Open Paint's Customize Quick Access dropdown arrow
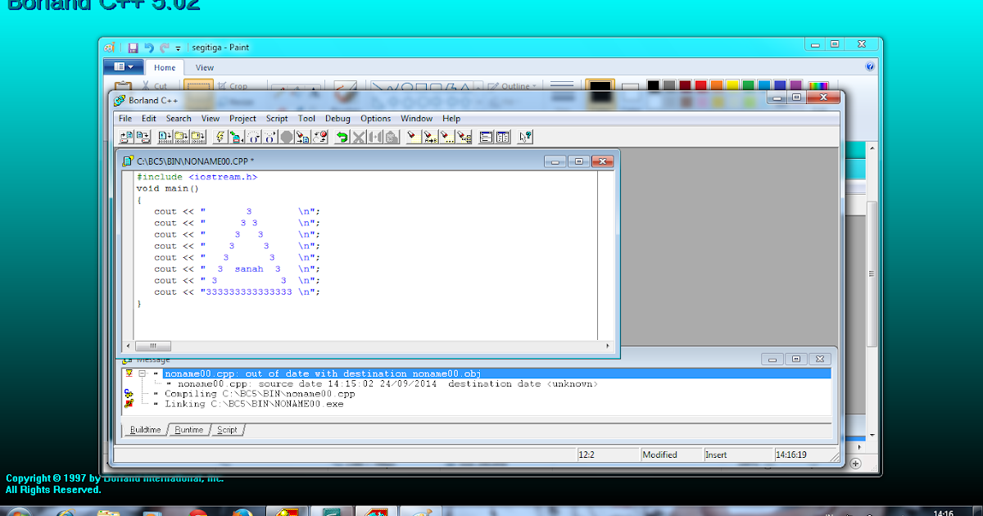Image resolution: width=983 pixels, height=516 pixels. [x=179, y=48]
